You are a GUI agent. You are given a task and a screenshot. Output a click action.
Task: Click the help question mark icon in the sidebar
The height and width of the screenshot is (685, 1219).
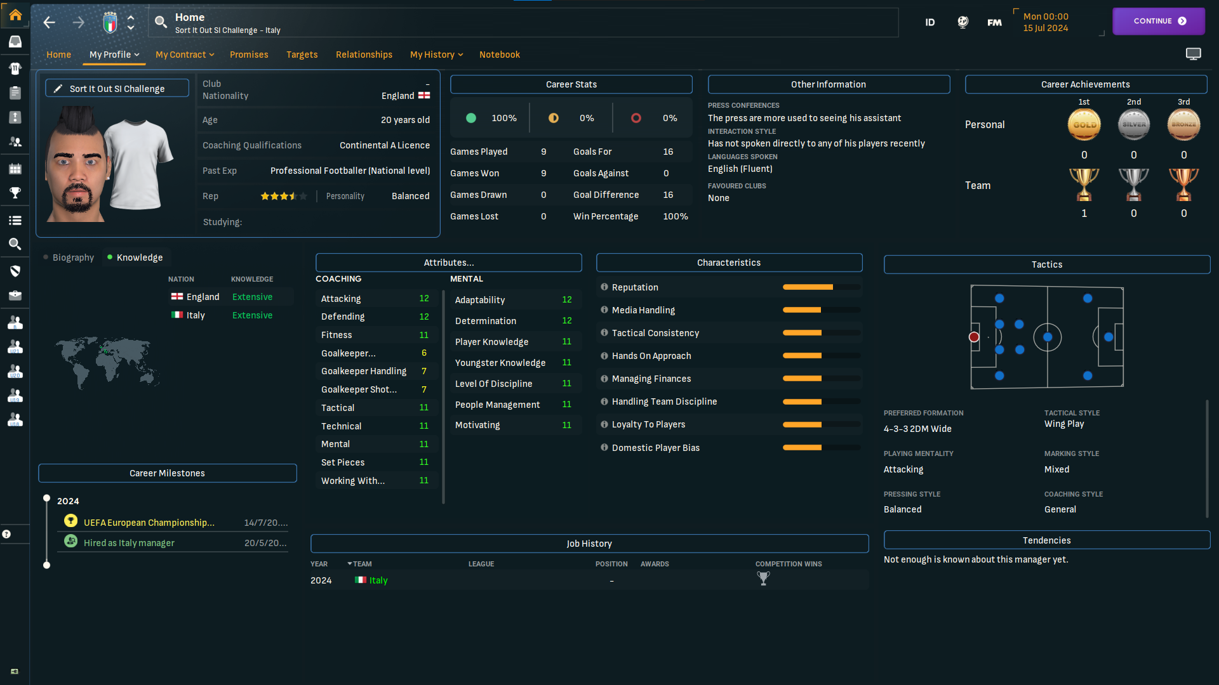coord(6,534)
